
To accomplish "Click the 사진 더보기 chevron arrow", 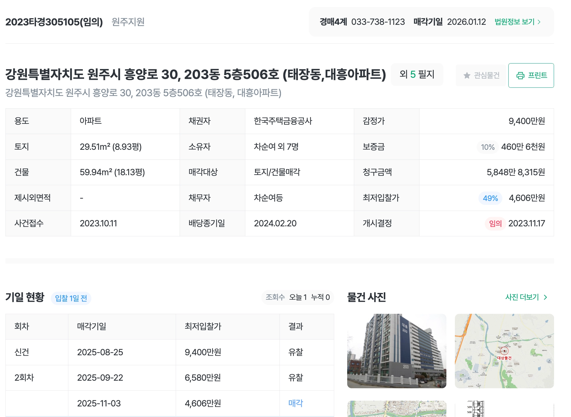I will 545,297.
